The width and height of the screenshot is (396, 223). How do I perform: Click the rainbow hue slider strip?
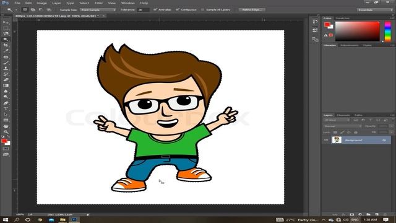[388, 32]
